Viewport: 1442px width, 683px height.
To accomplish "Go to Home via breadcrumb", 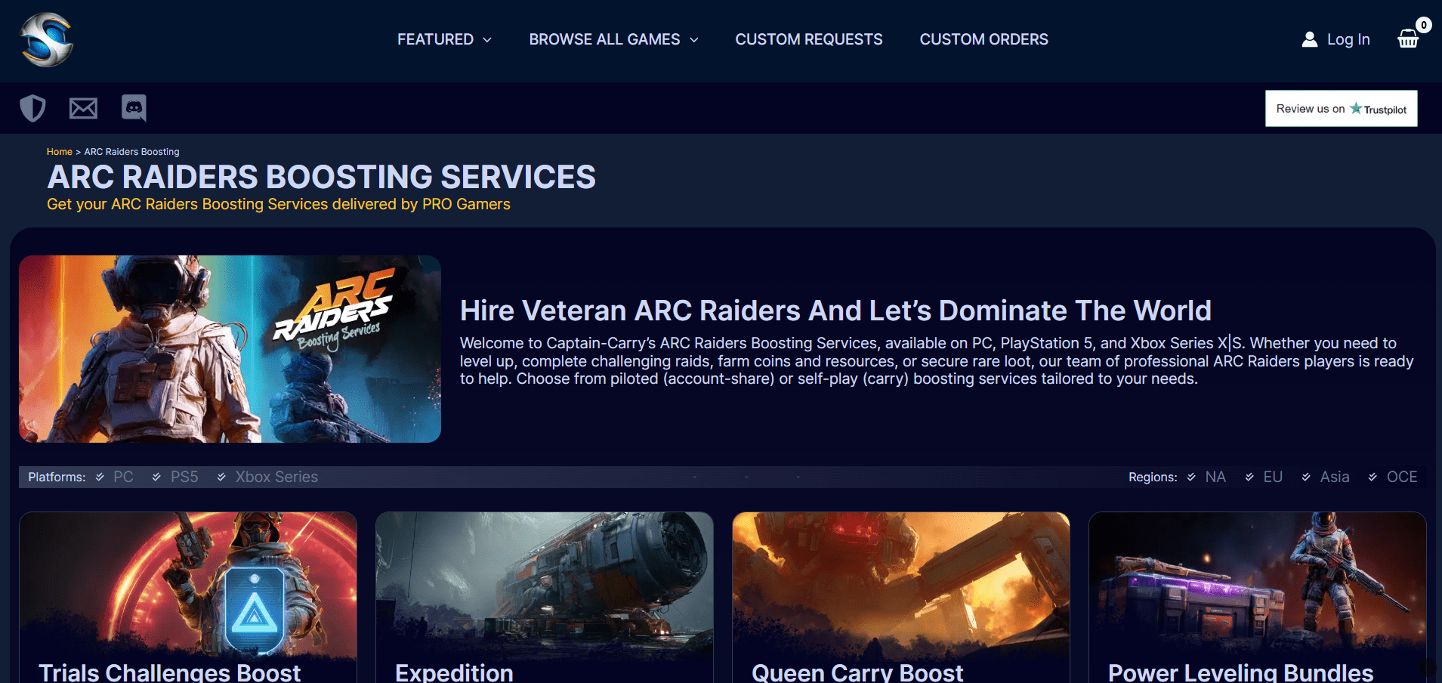I will [x=59, y=152].
